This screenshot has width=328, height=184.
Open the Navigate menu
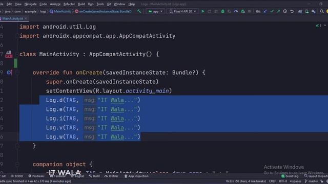pyautogui.click(x=30, y=4)
